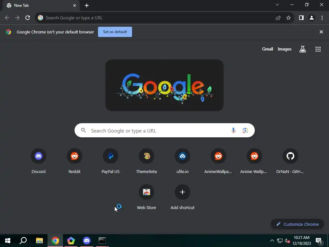Open File Explorer from the taskbar

[39, 241]
